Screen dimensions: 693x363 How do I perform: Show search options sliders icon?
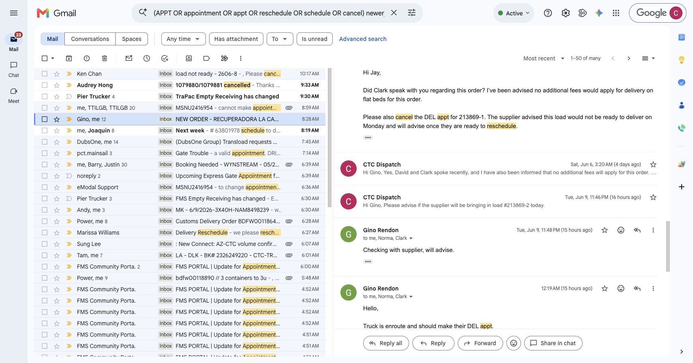(412, 13)
